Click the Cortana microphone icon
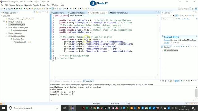The image size is (198, 111). click(58, 108)
